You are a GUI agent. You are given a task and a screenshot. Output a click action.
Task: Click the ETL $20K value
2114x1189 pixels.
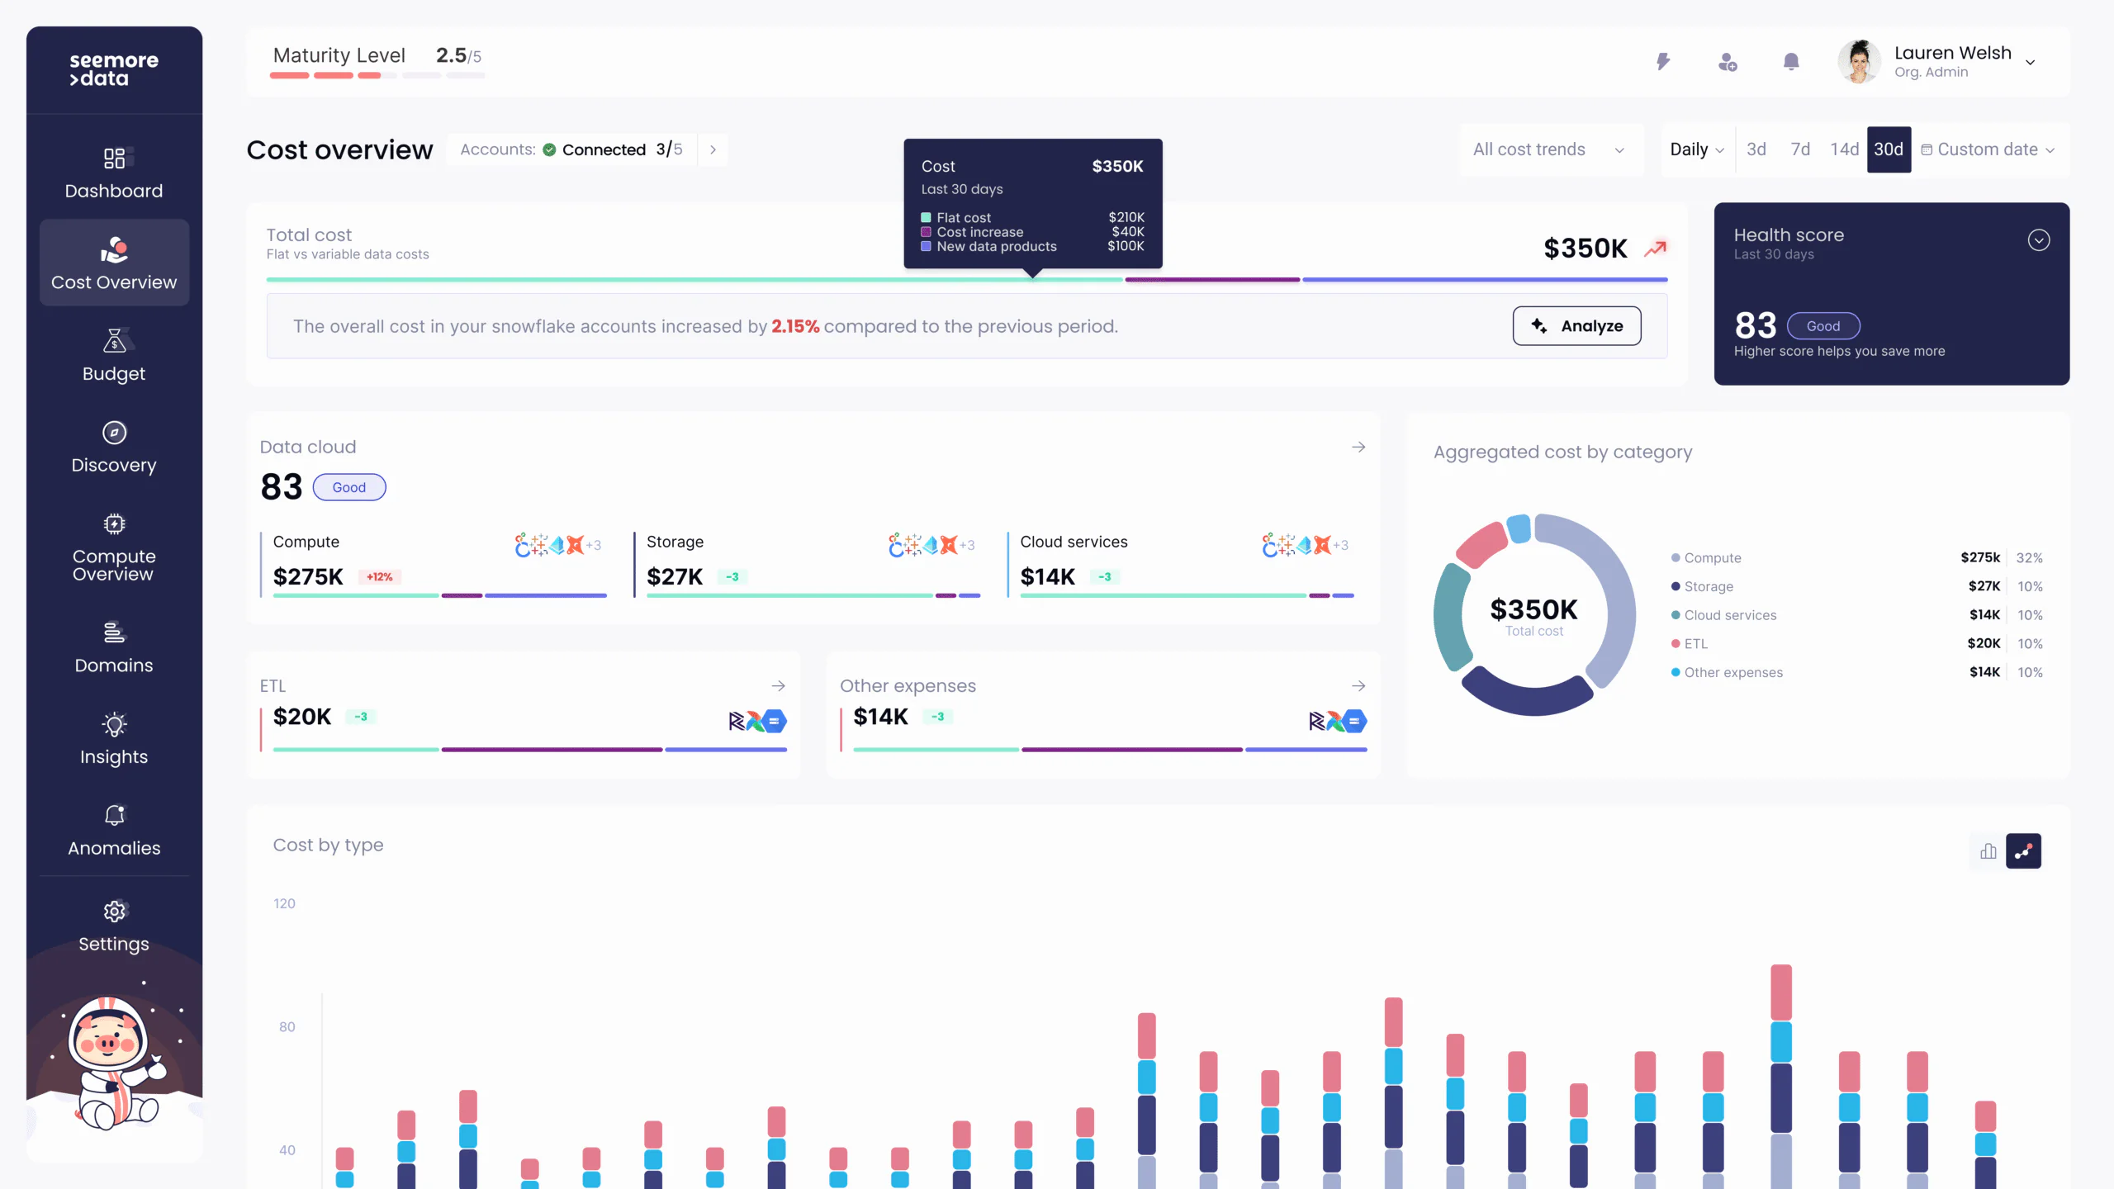point(302,717)
